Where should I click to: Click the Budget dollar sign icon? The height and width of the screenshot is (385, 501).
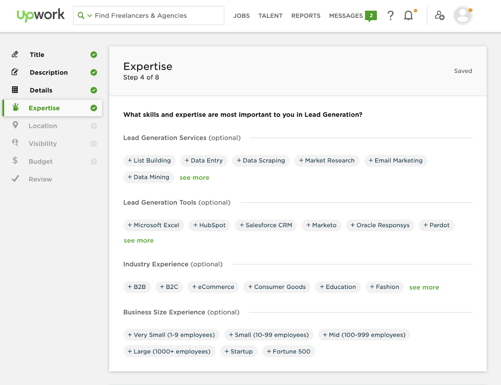pos(15,161)
